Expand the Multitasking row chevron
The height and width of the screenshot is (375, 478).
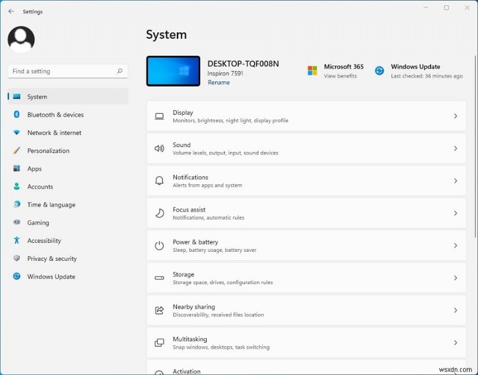tap(455, 343)
